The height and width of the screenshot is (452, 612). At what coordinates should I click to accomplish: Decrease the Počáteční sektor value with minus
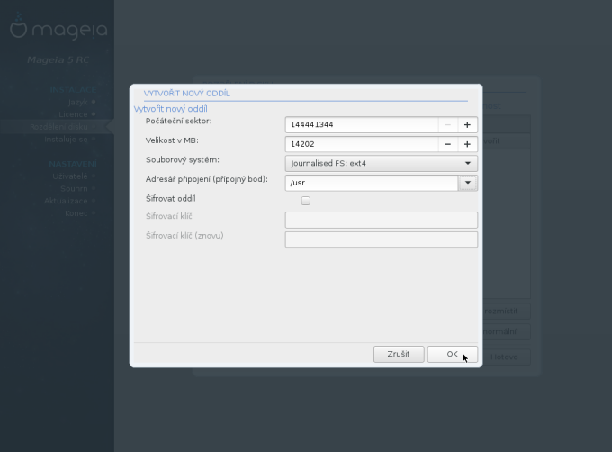(x=447, y=125)
